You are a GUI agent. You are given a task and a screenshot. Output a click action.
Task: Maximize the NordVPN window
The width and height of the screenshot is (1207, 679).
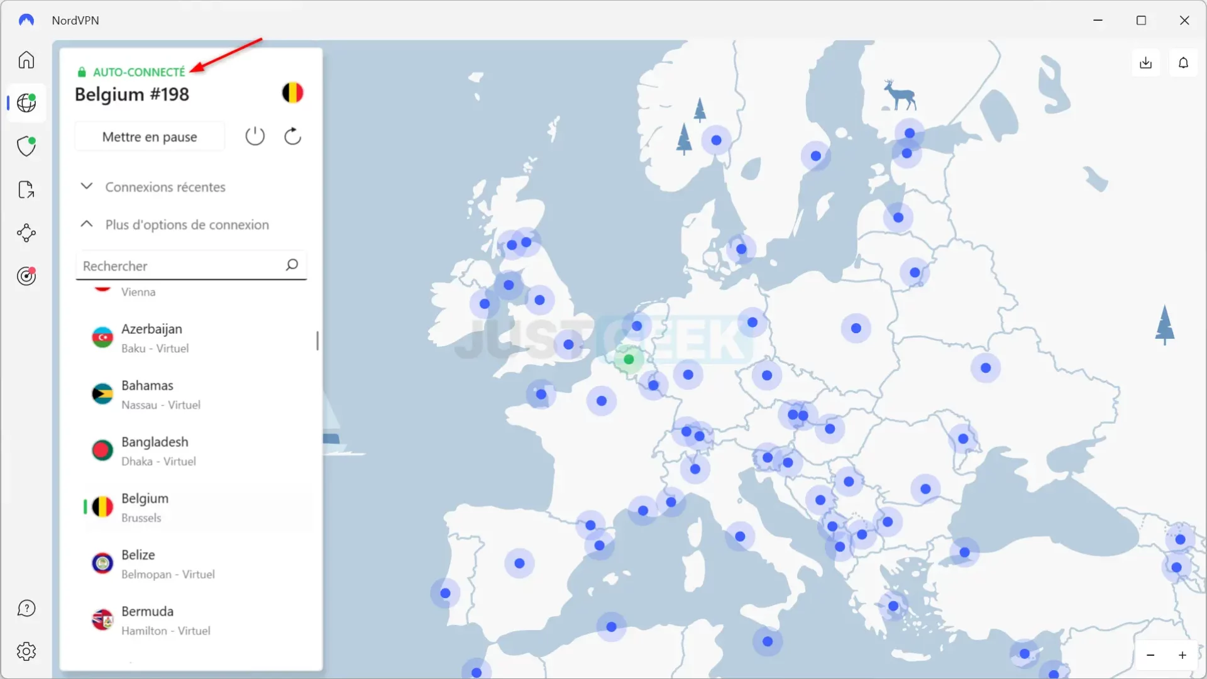coord(1141,20)
